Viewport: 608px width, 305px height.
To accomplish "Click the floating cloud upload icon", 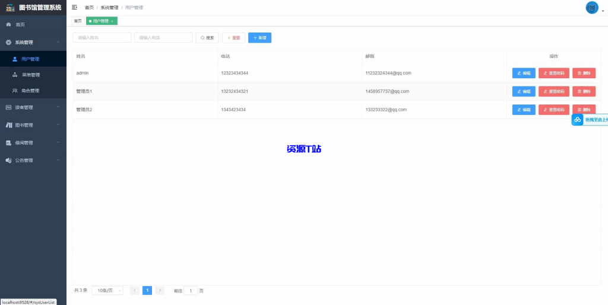I will (578, 120).
